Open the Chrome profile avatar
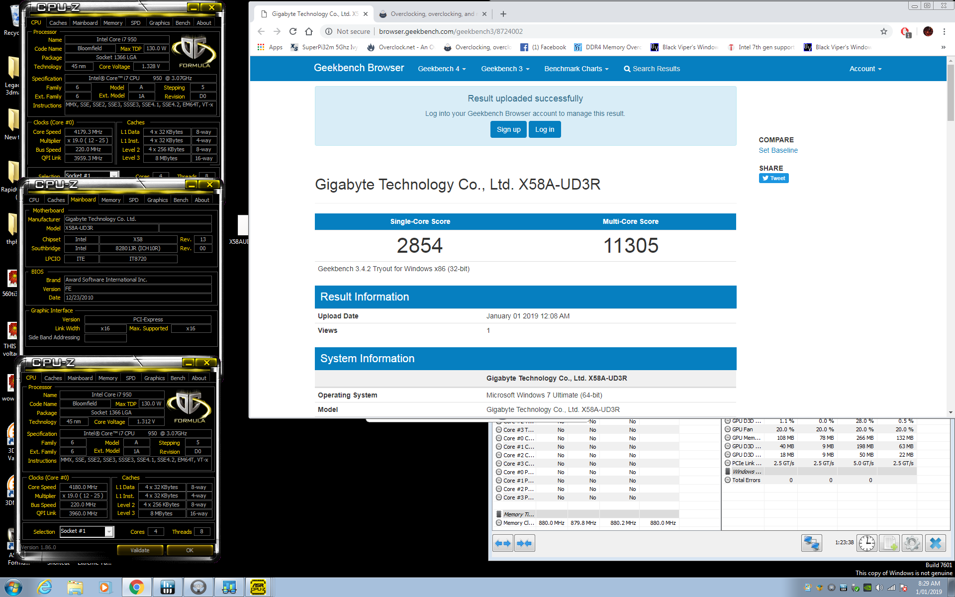Viewport: 955px width, 597px height. tap(928, 31)
